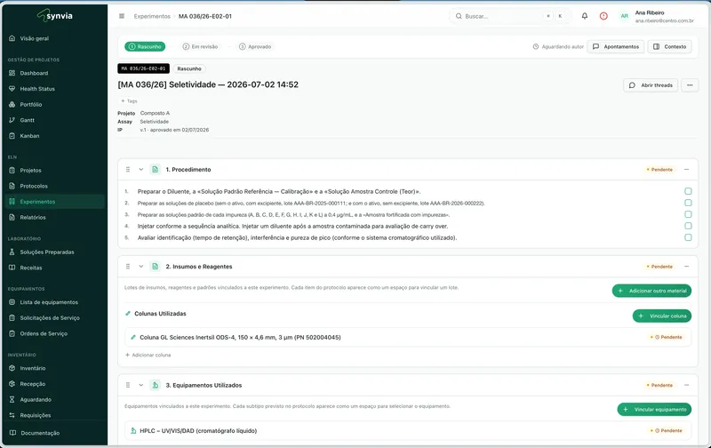Viewport: 711px width, 448px height.
Task: Click the pencil icon on Inertsil column row
Action: [132, 337]
